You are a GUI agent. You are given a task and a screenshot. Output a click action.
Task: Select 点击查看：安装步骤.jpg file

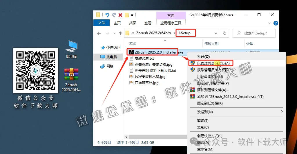click(x=154, y=65)
